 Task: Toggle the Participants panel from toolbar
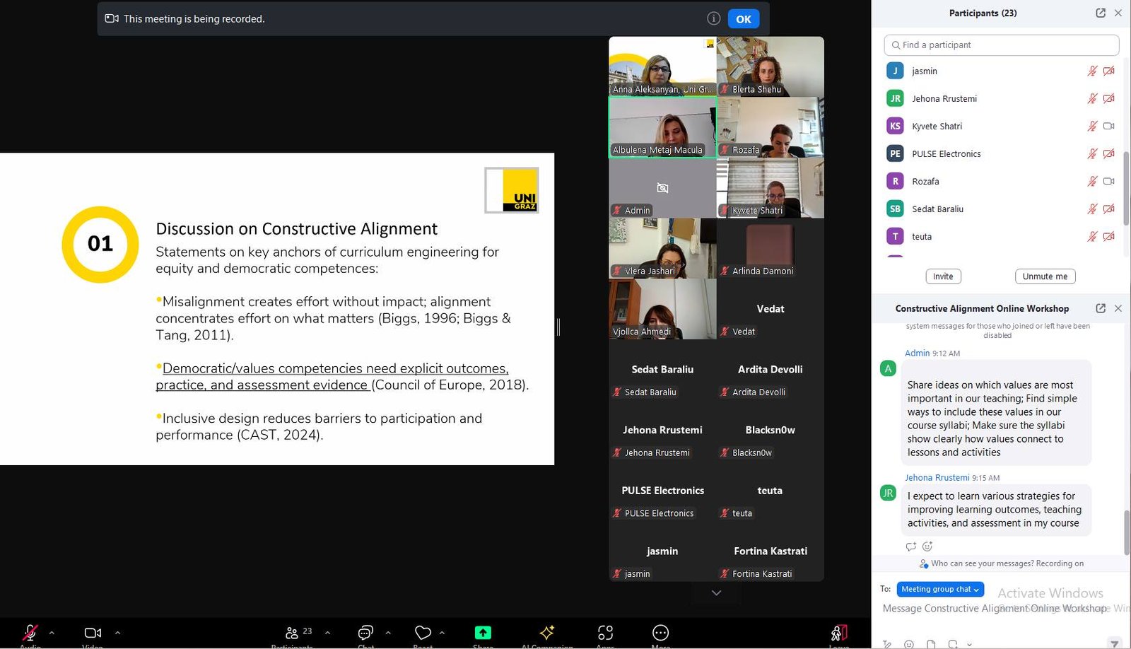[292, 633]
